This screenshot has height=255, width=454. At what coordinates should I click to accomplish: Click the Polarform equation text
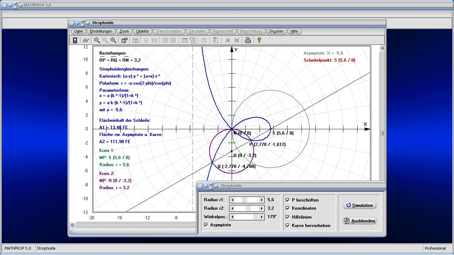[x=135, y=83]
